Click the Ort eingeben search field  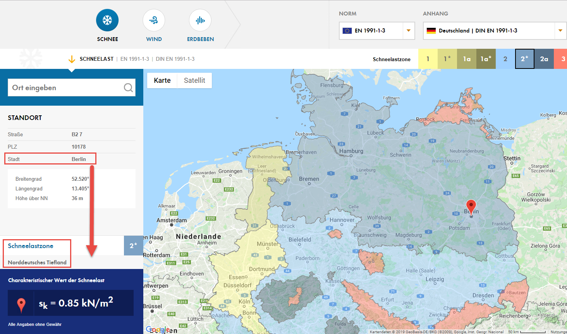click(72, 88)
